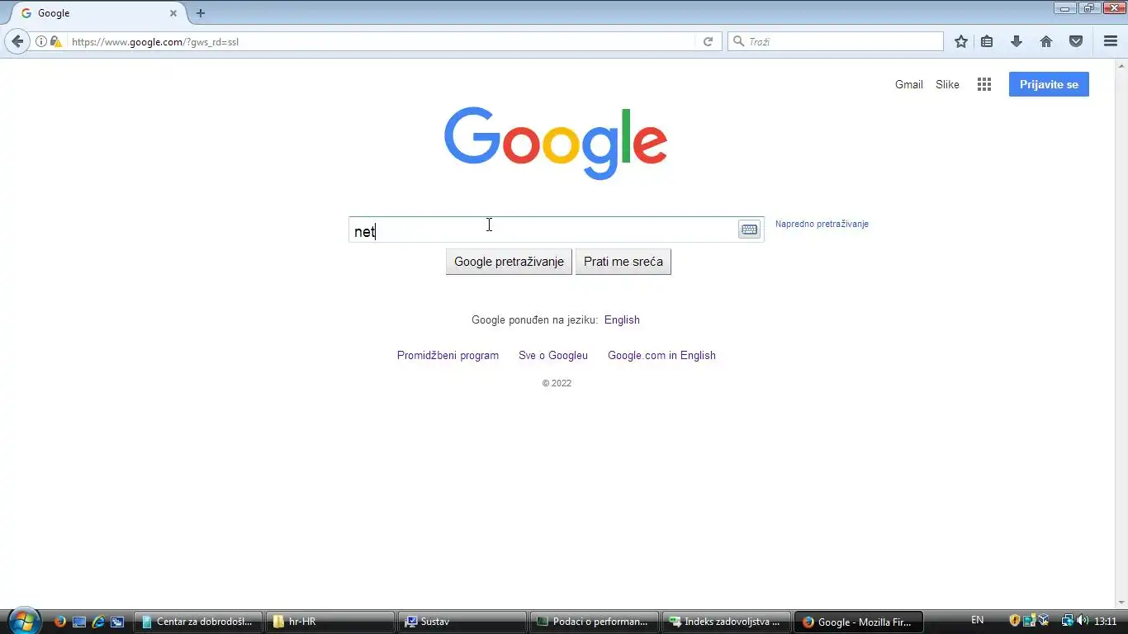Open site information icon in address bar

[41, 41]
